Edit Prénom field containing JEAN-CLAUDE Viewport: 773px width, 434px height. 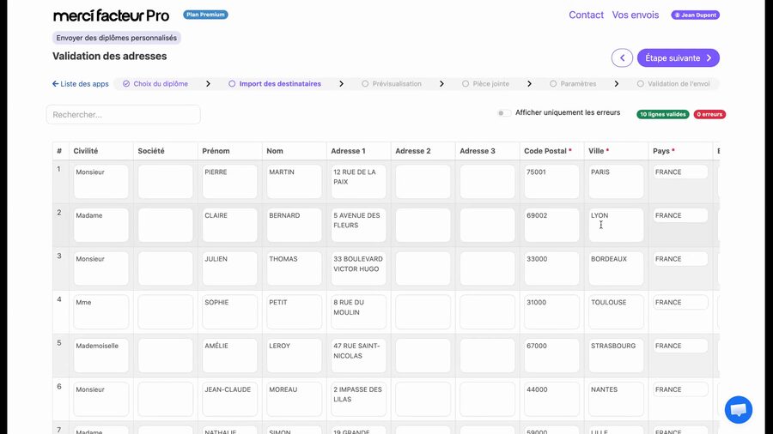point(229,399)
